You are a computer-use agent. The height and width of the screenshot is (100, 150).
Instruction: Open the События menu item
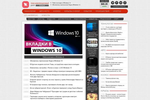[88, 11]
